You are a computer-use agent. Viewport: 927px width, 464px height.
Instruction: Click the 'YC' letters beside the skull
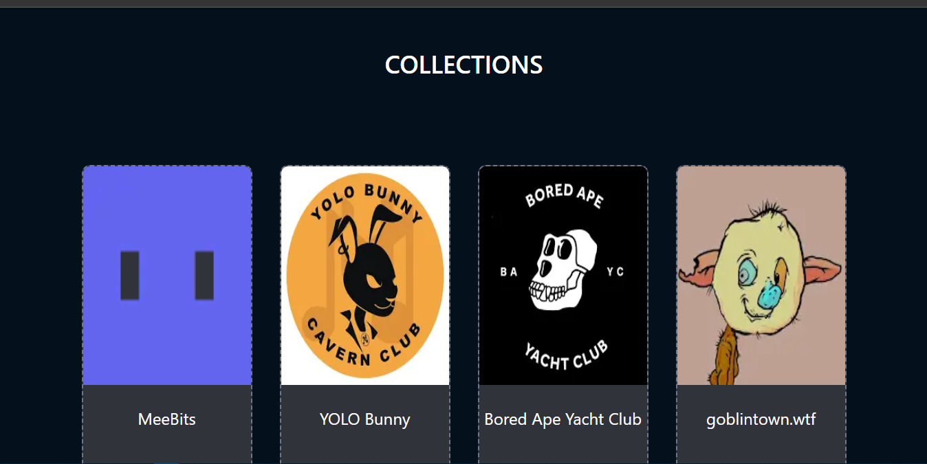(x=615, y=272)
